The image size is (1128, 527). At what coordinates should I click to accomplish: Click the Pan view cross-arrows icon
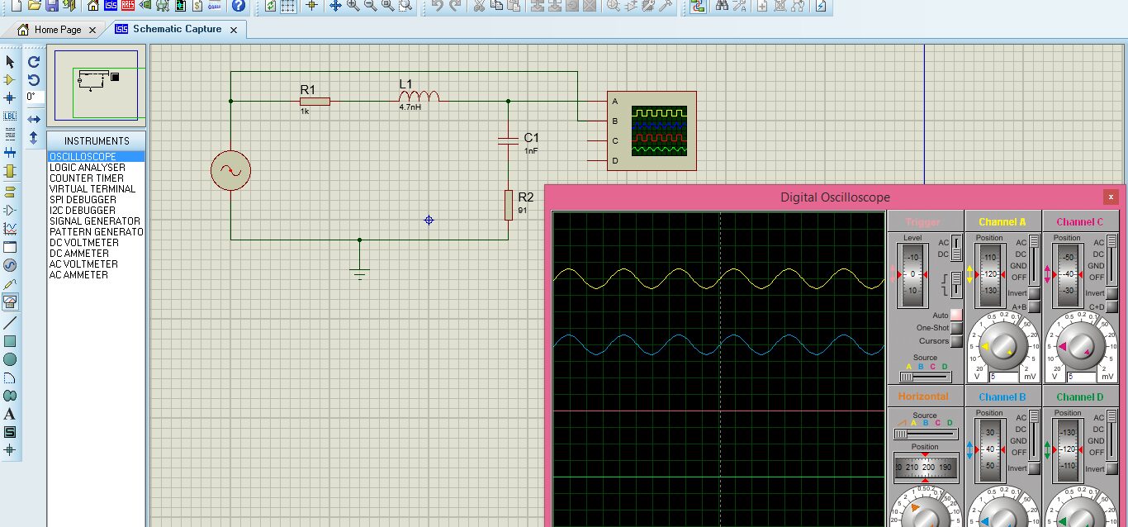point(335,6)
